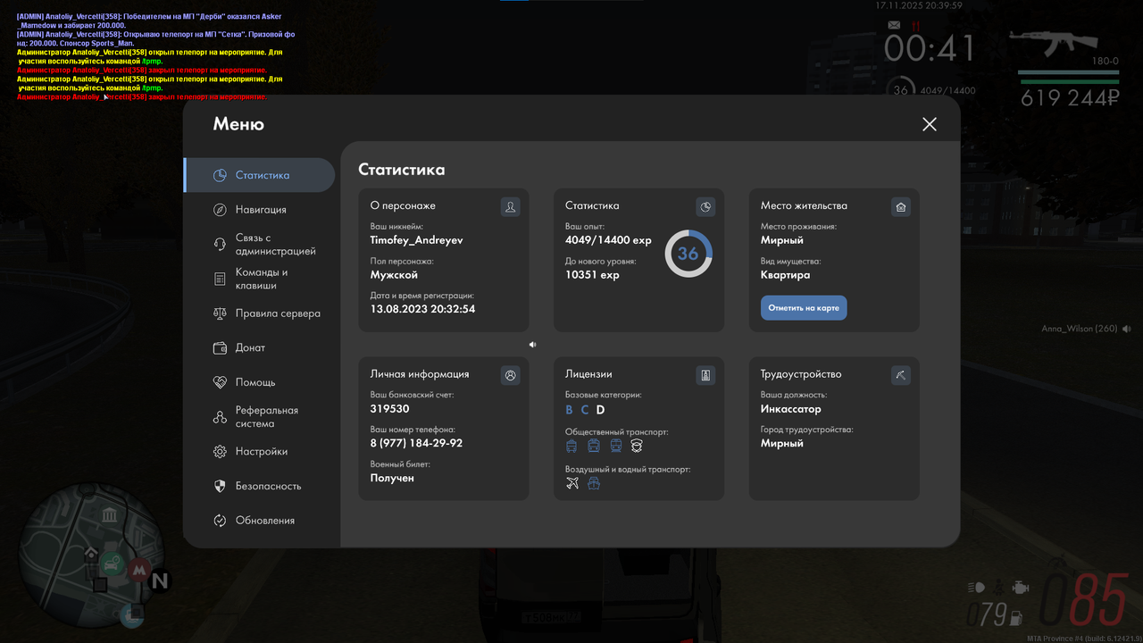1143x643 pixels.
Task: Click the pie chart icon in Статистика card
Action: tap(705, 206)
